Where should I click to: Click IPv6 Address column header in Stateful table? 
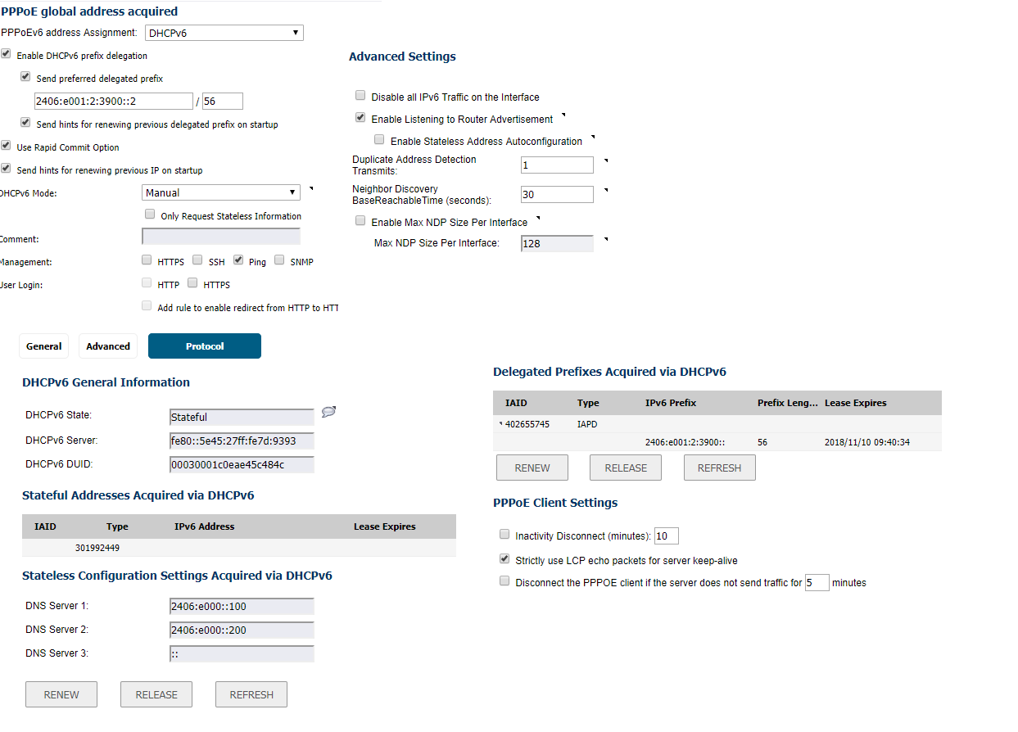click(x=204, y=526)
